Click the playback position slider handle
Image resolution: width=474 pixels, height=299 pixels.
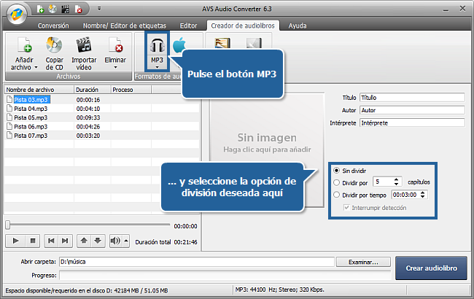coord(9,225)
